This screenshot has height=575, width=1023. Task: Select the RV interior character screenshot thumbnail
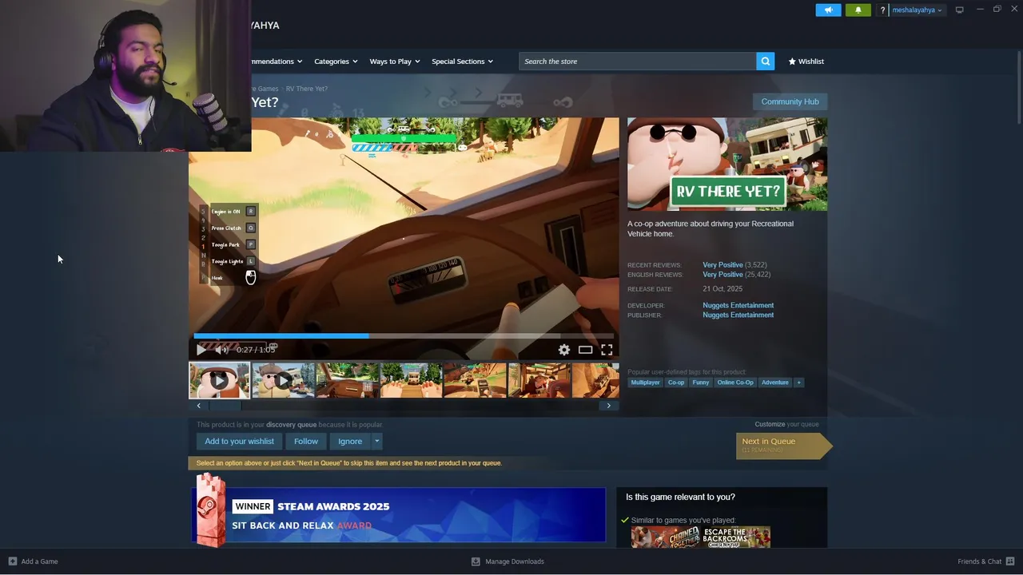539,380
